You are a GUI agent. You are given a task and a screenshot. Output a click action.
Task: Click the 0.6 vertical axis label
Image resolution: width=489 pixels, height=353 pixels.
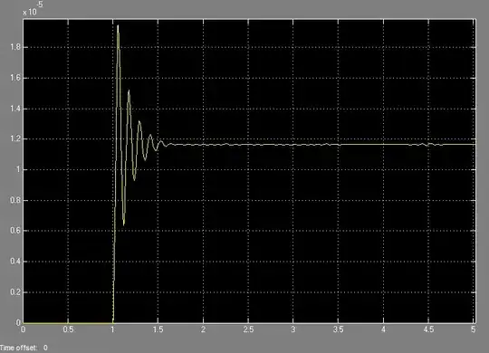coord(15,231)
